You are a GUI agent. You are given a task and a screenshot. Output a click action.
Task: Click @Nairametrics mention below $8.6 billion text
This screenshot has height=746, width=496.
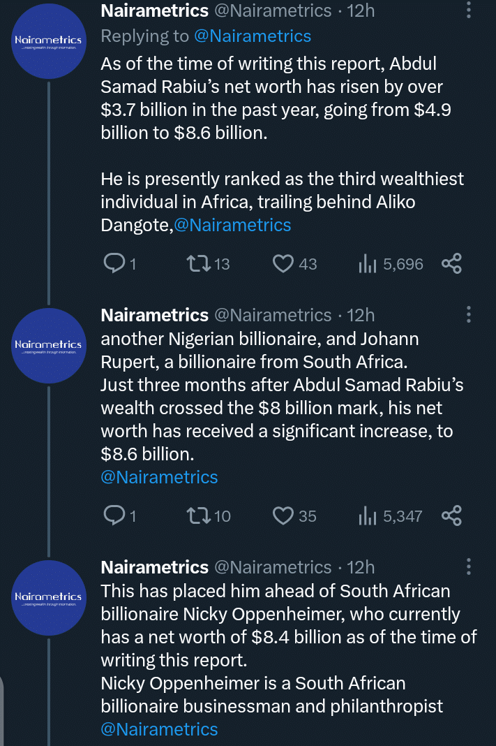[x=160, y=477]
